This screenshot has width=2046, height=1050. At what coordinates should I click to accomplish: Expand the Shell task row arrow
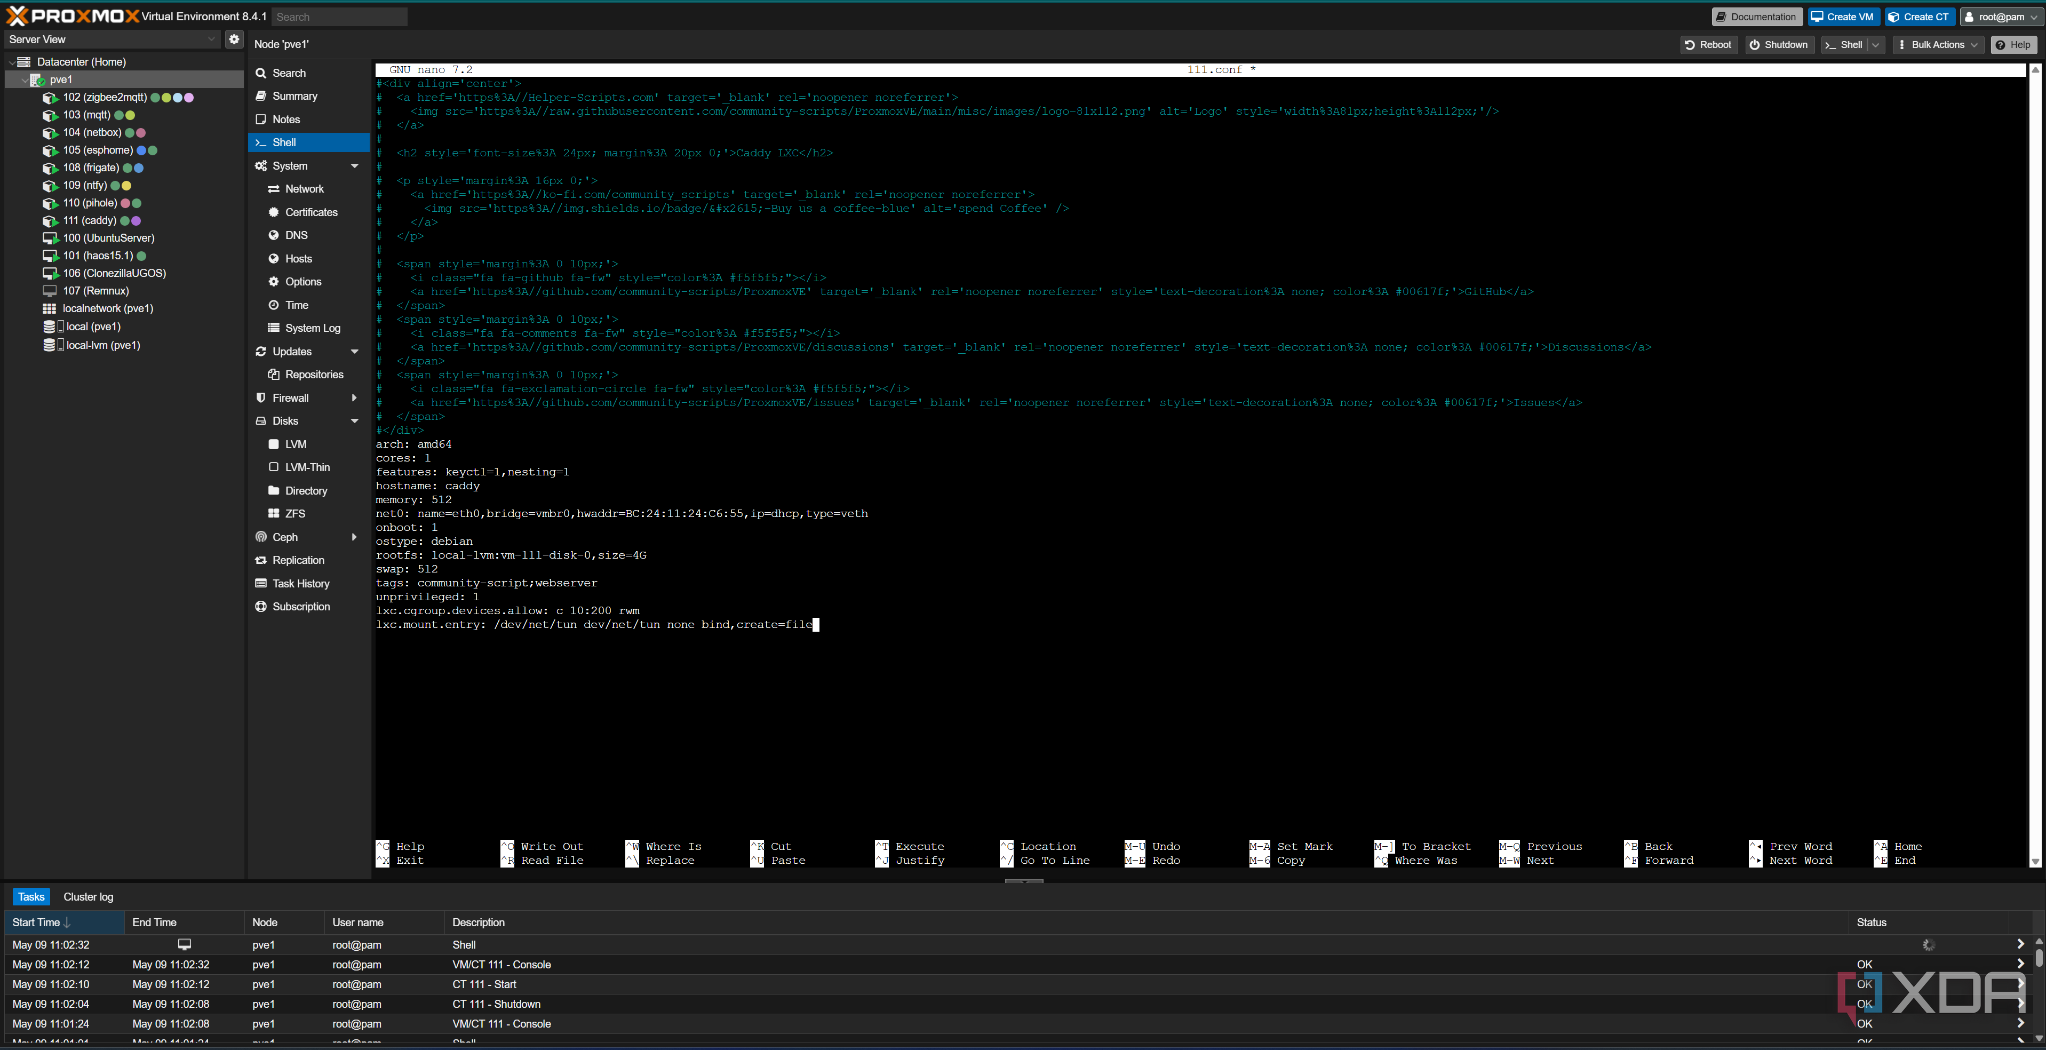pyautogui.click(x=2020, y=944)
